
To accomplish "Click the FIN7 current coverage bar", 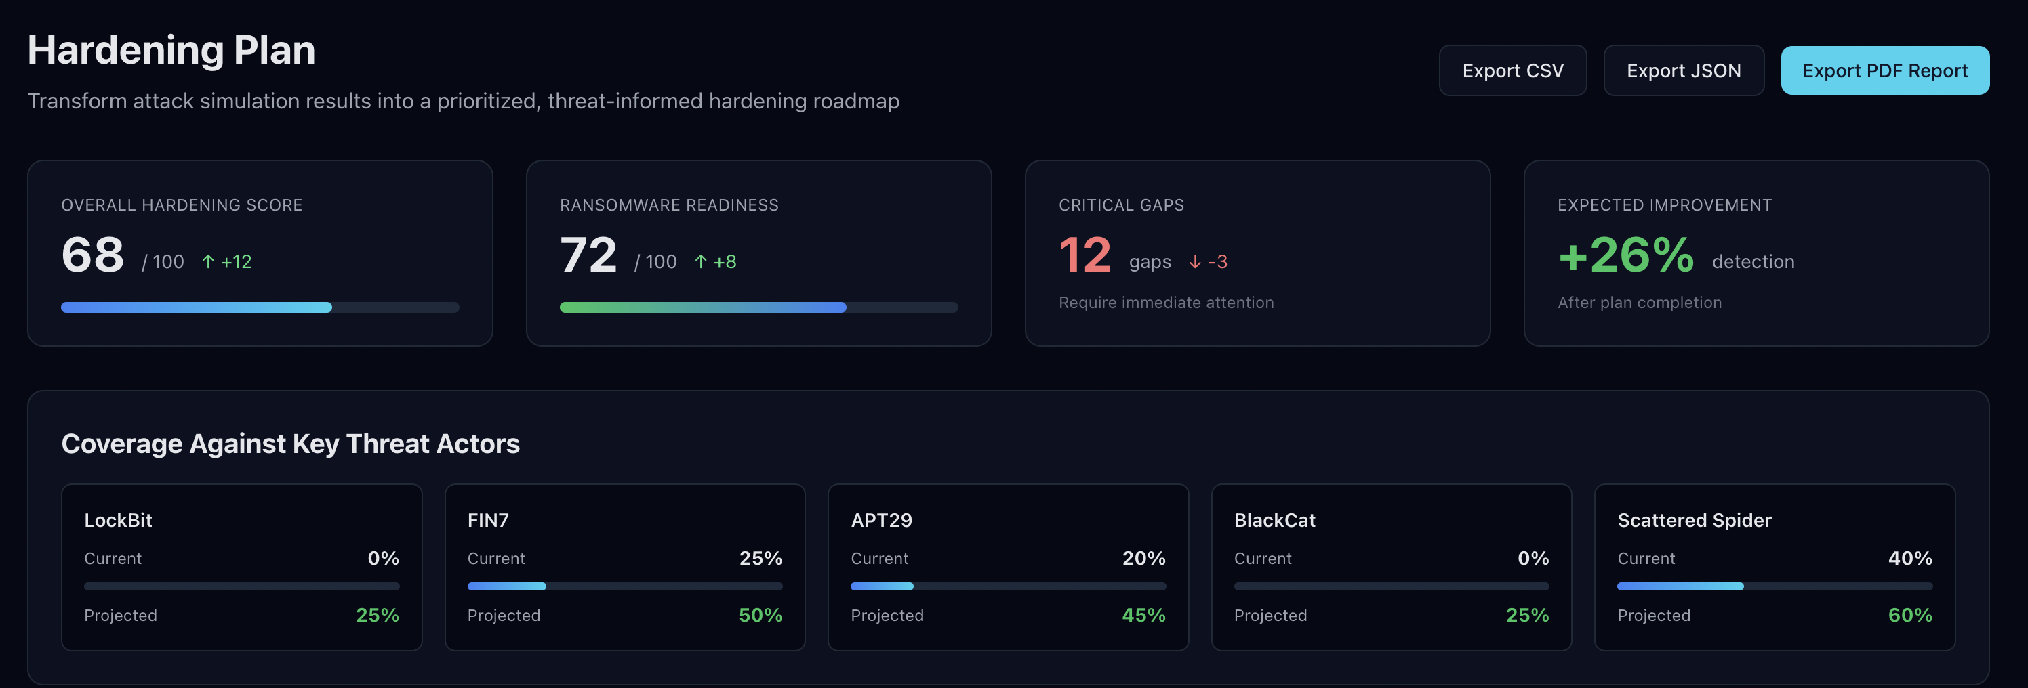I will point(624,586).
